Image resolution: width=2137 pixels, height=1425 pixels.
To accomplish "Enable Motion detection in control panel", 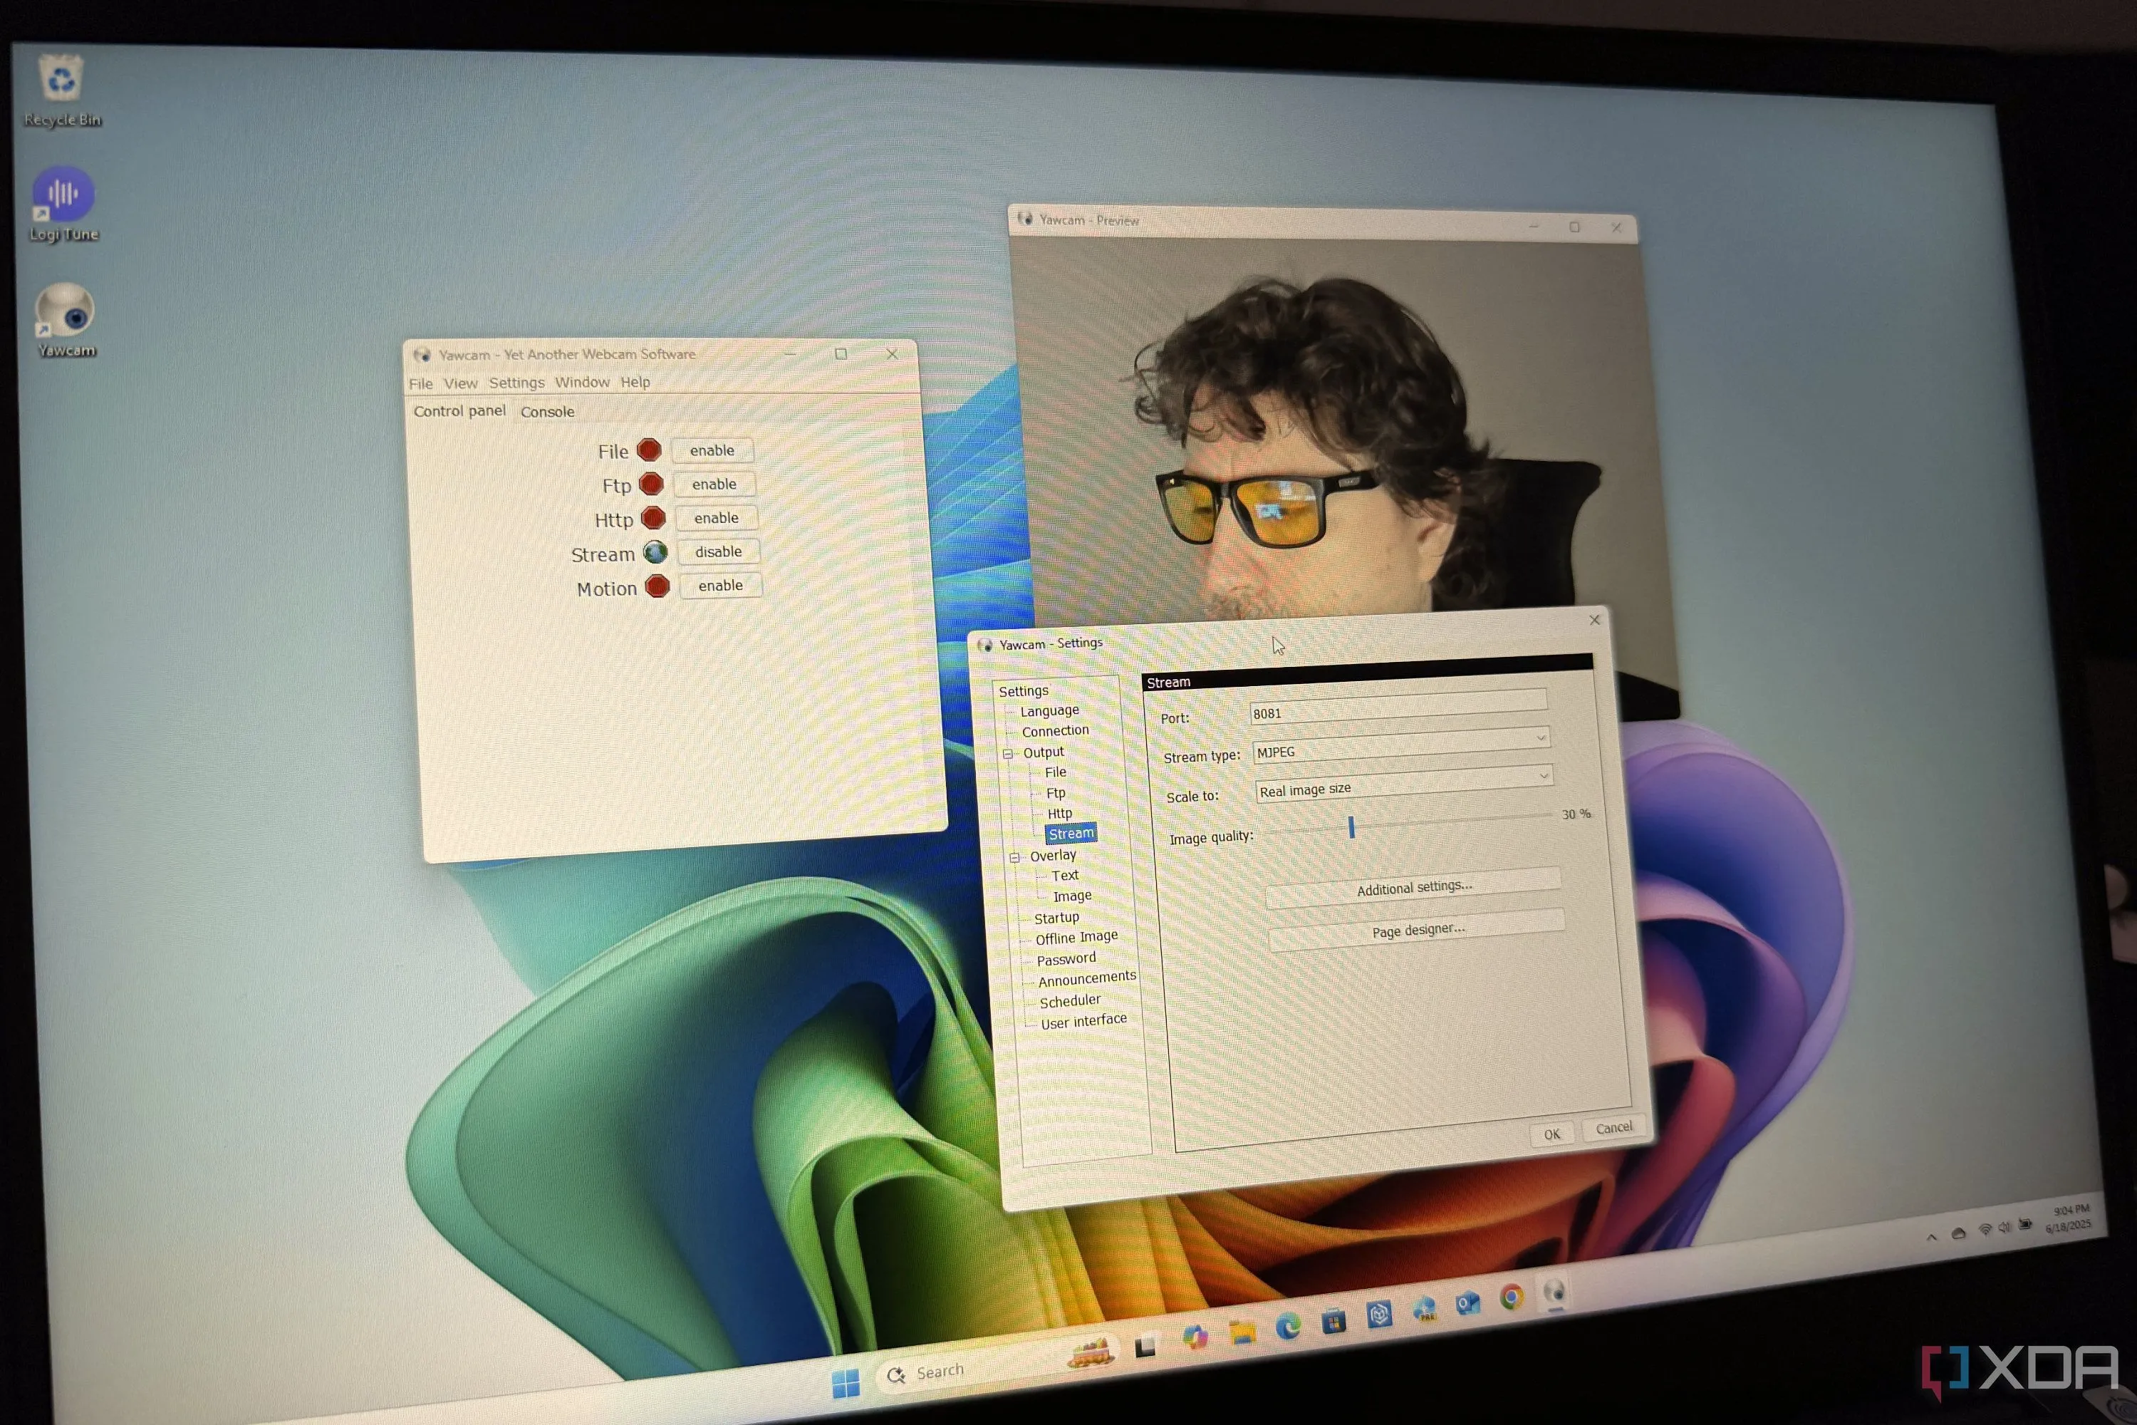I will click(720, 585).
